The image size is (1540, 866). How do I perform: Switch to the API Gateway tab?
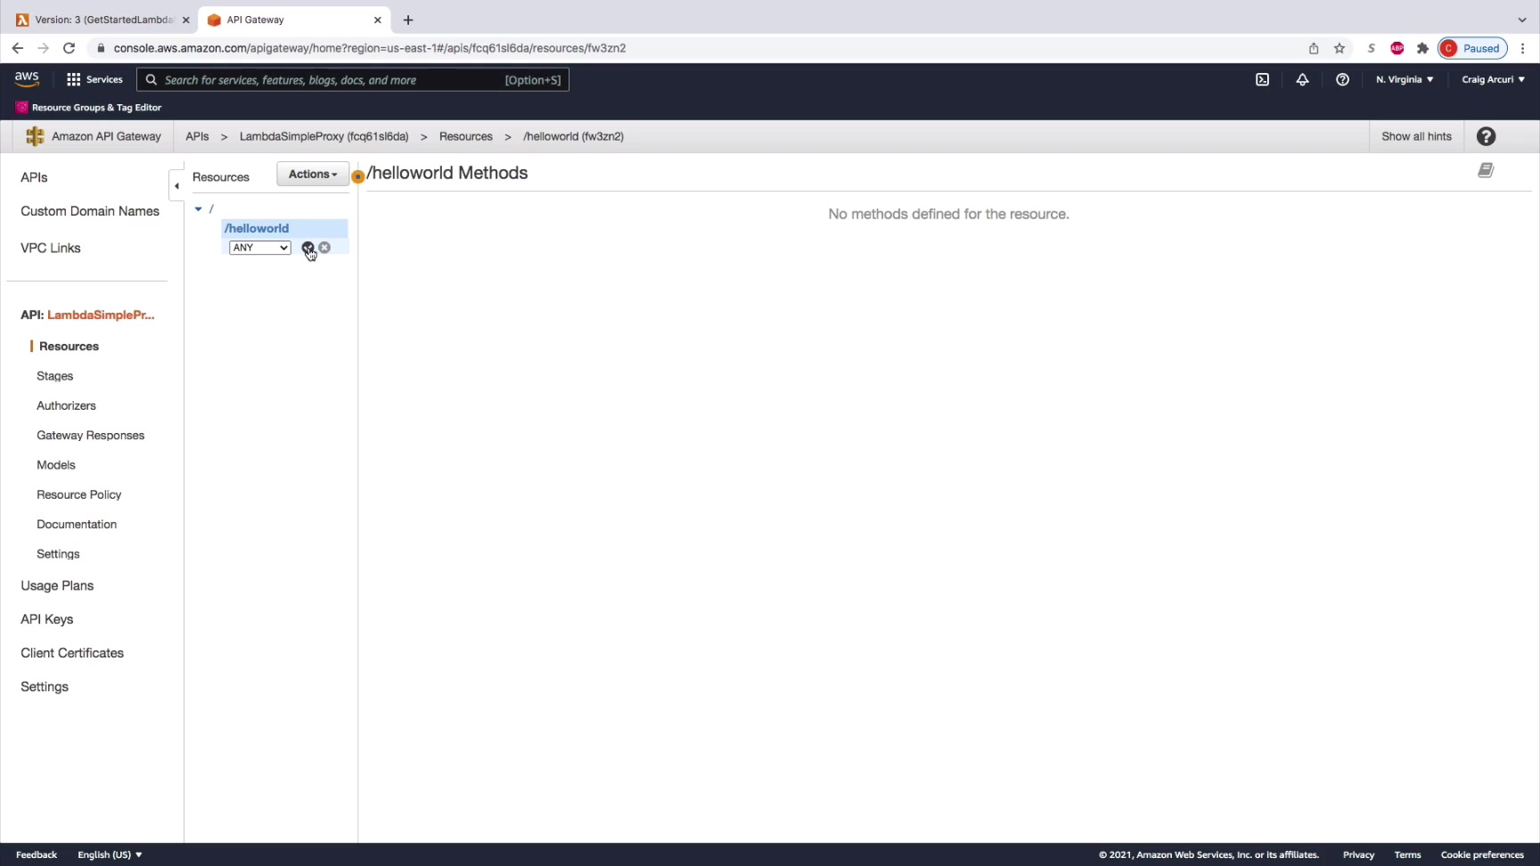(x=294, y=20)
